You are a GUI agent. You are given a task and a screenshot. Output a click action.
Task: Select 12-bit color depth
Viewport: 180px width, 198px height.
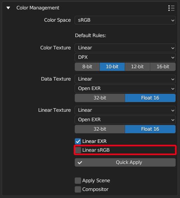(x=138, y=67)
